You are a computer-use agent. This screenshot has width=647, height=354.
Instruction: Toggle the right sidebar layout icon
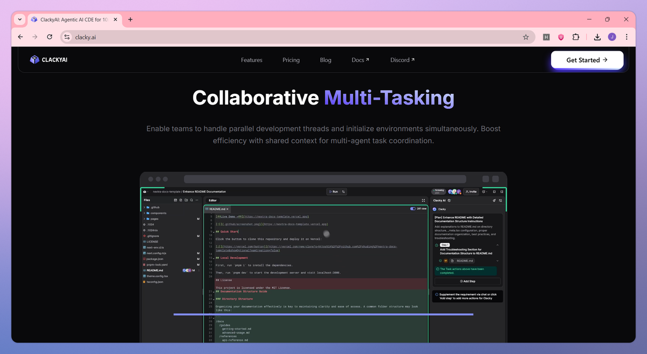tap(501, 192)
